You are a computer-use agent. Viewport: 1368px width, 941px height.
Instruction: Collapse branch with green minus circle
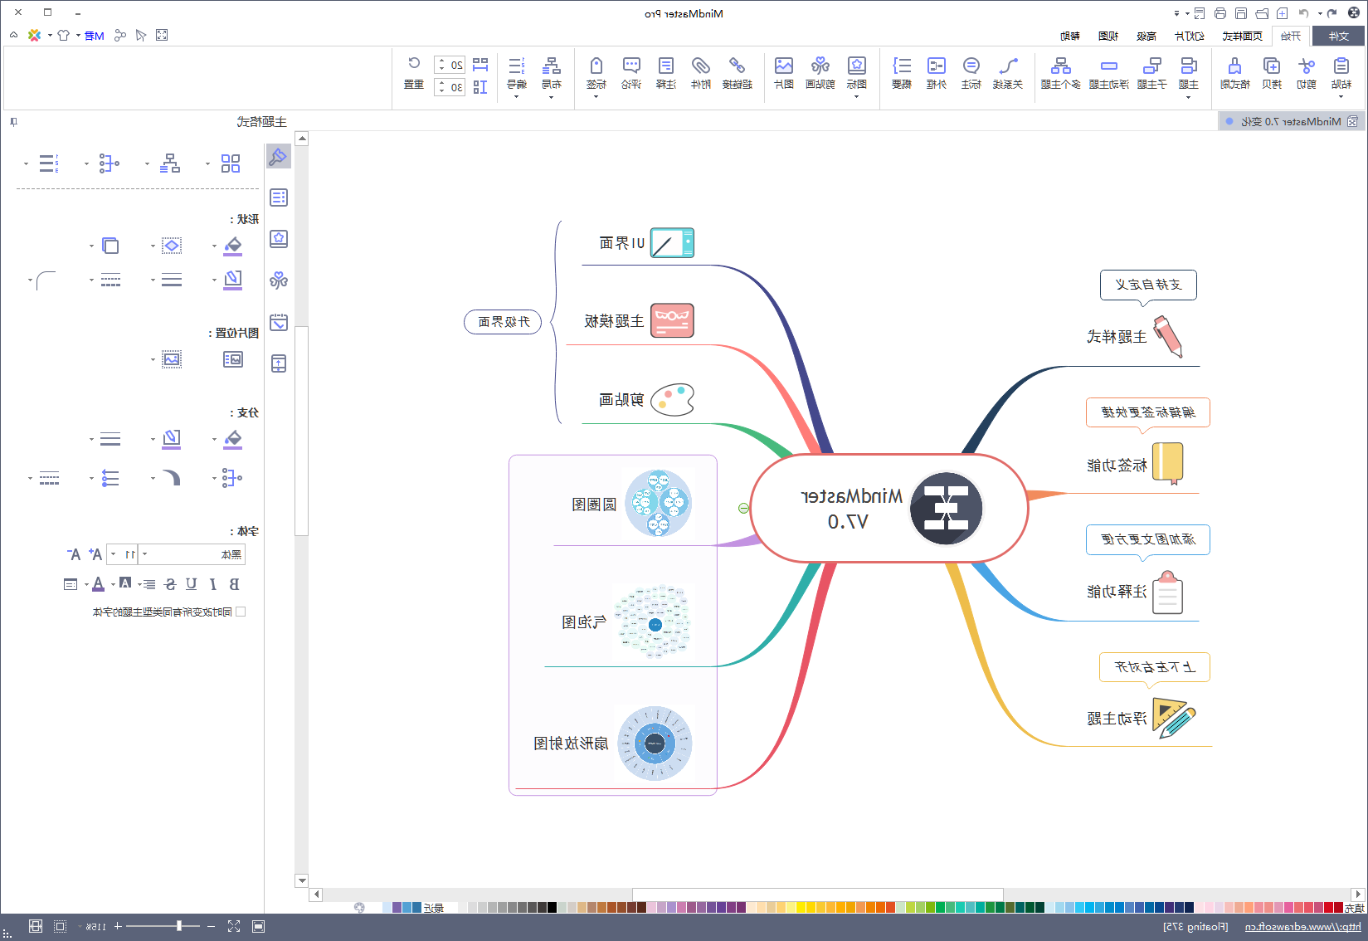(743, 508)
